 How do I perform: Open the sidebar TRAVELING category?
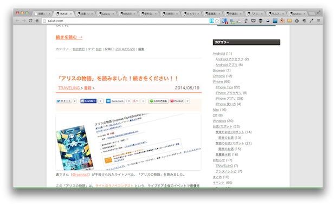click(x=224, y=166)
